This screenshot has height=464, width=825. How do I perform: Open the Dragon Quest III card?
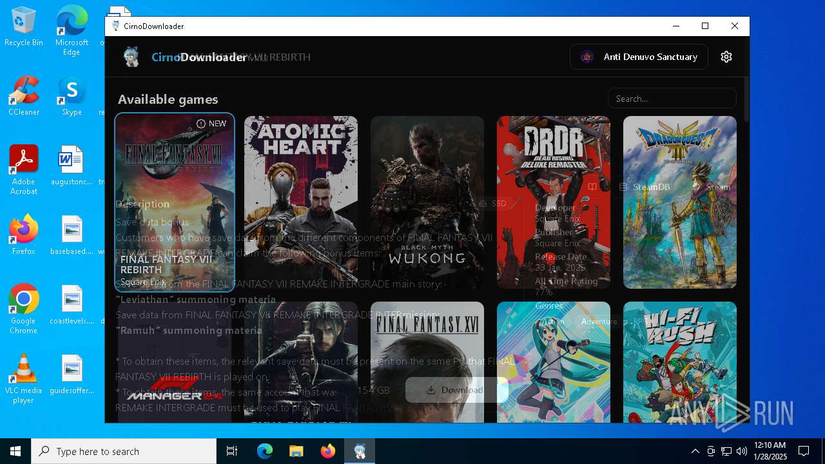[x=680, y=202]
